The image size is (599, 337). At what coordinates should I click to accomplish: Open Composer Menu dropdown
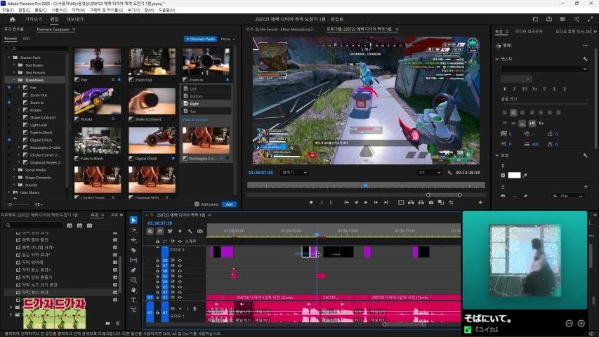228,39
